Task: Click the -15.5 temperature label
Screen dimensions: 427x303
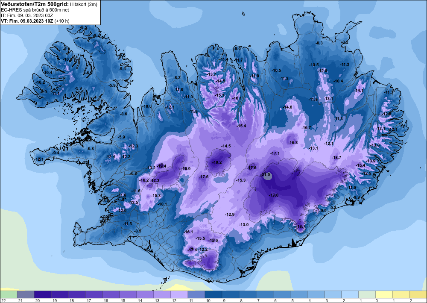Action: pyautogui.click(x=200, y=238)
